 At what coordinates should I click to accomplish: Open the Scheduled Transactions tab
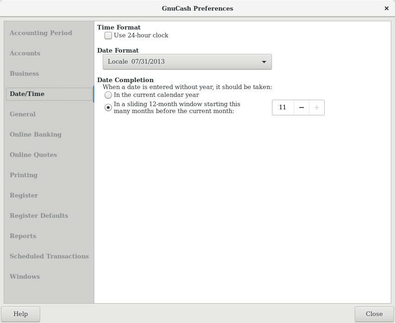click(x=49, y=257)
